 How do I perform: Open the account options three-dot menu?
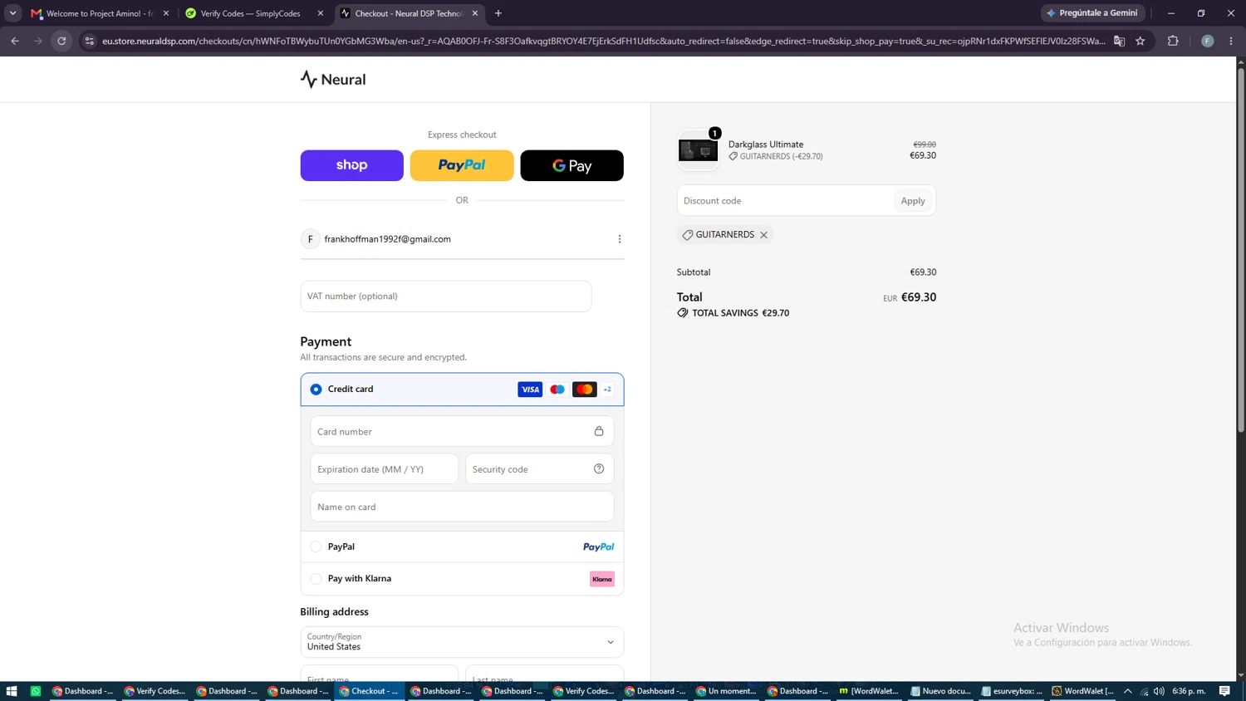point(620,239)
